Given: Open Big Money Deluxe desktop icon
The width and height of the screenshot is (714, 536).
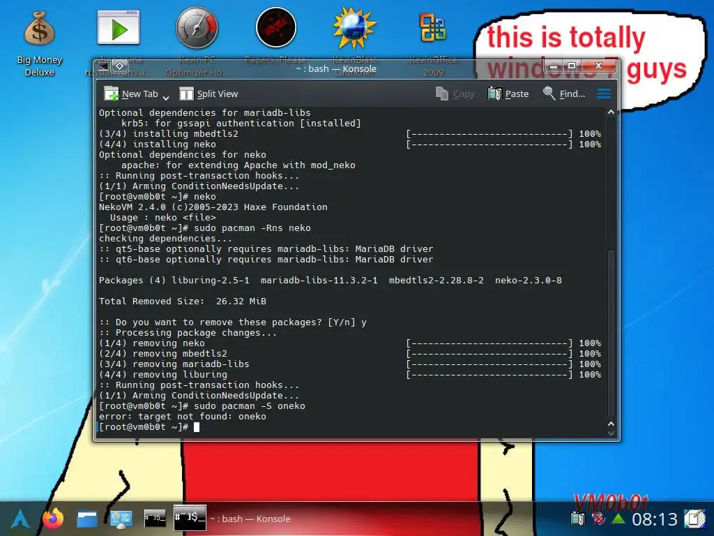Looking at the screenshot, I should [x=39, y=43].
